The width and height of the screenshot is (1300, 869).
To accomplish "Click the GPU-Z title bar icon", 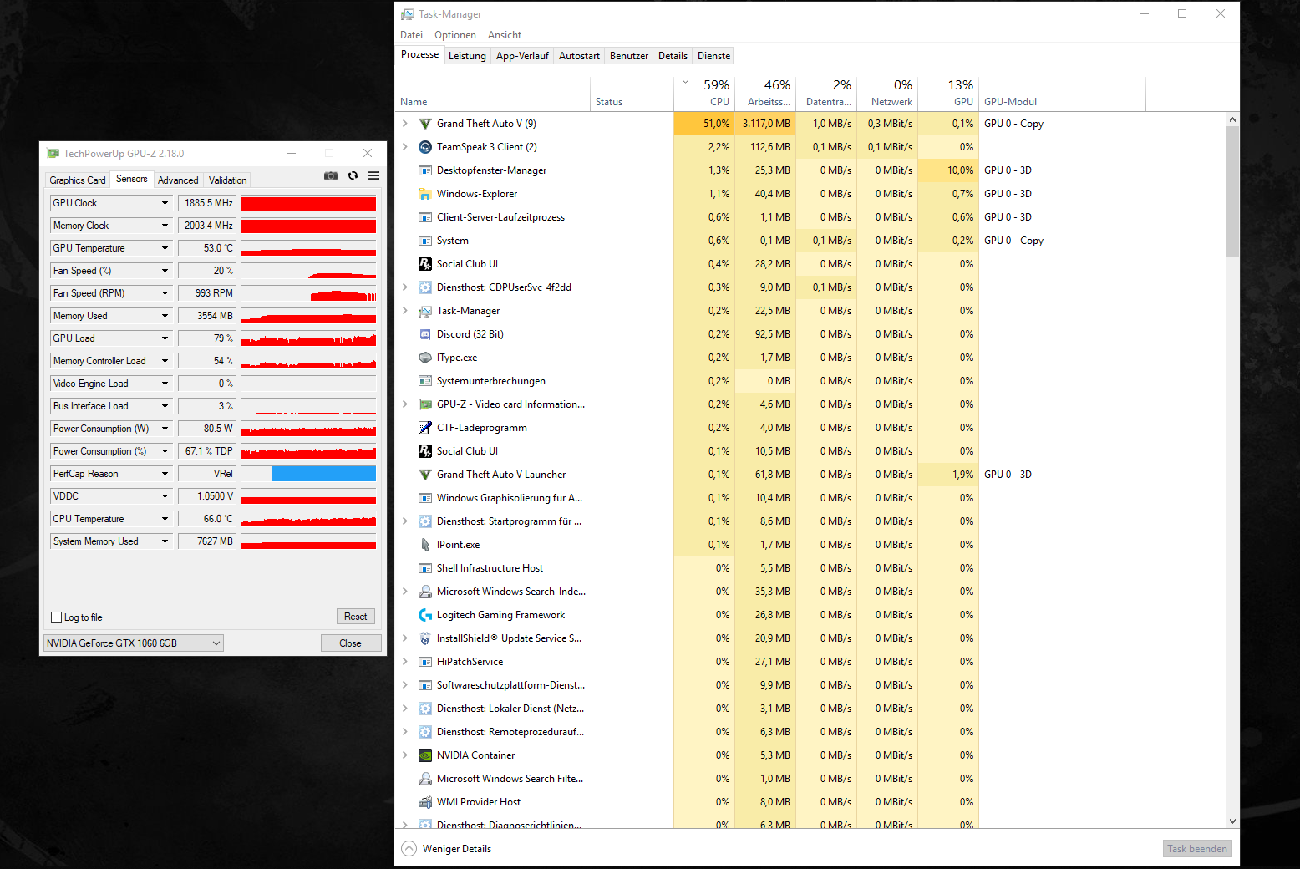I will [53, 154].
